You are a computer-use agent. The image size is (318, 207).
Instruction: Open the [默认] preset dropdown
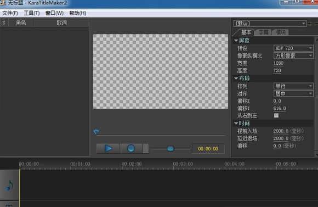point(270,24)
